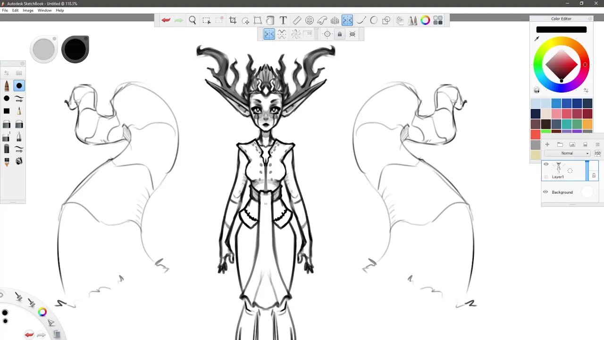The height and width of the screenshot is (340, 604).
Task: Enable the Ruler guide
Action: coord(297,20)
